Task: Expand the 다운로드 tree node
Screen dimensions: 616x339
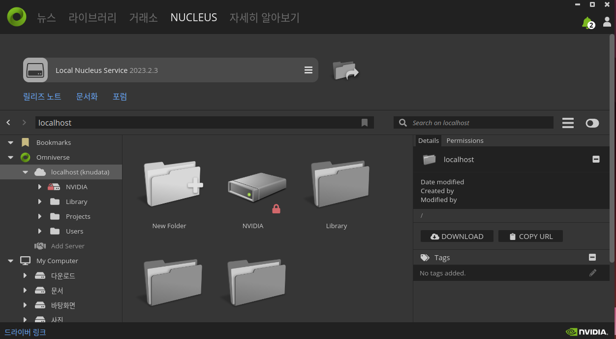Action: 25,275
